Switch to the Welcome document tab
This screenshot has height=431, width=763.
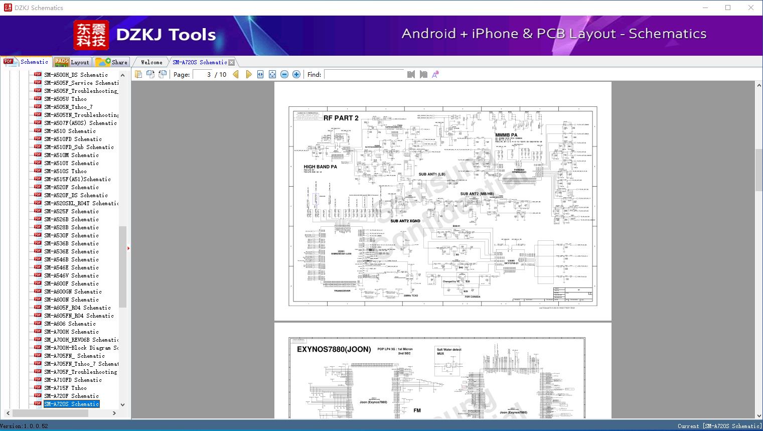(x=151, y=62)
